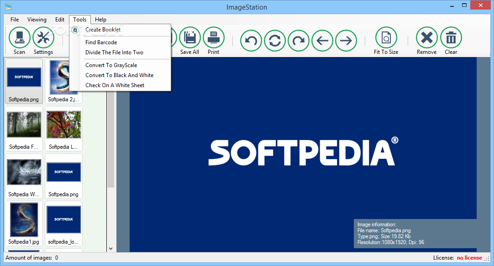This screenshot has height=266, width=494.
Task: Choose Convert To Black And White
Action: 120,75
